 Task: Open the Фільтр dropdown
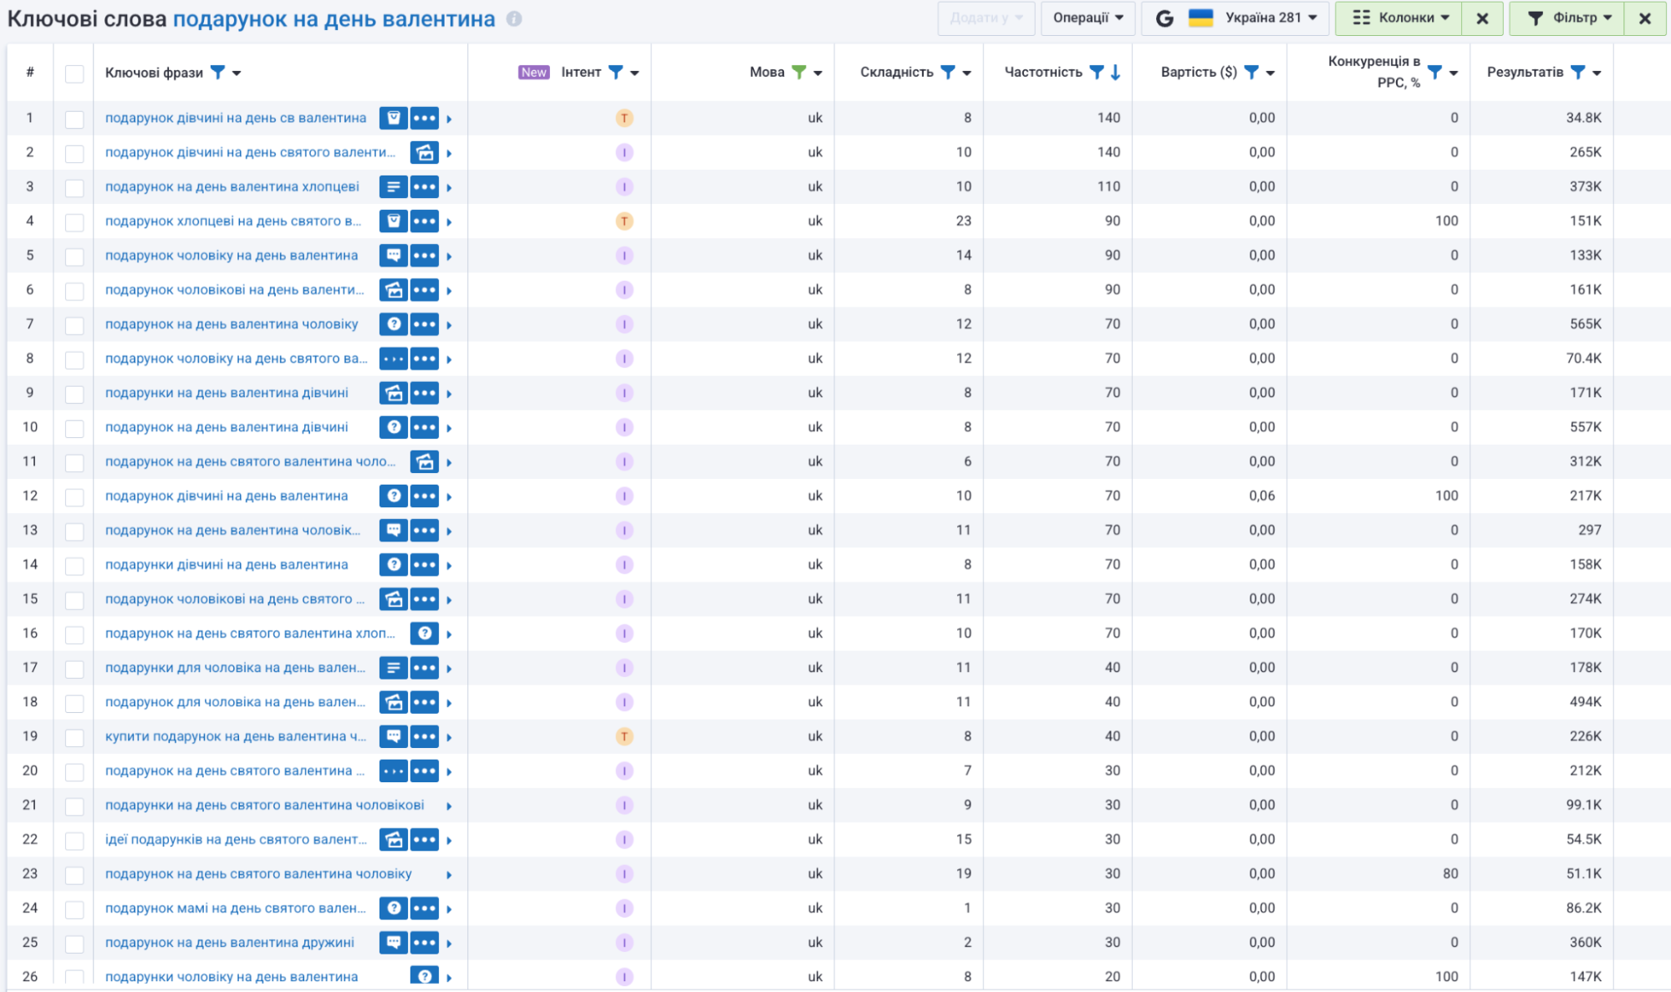(1567, 18)
